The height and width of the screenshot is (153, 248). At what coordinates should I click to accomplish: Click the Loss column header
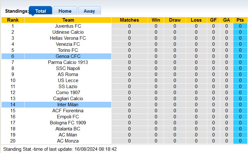coord(196,20)
